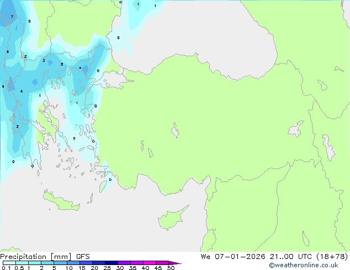The width and height of the screenshot is (350, 270).
Task: Click the "40" legend scale label
Action: tap(145, 268)
